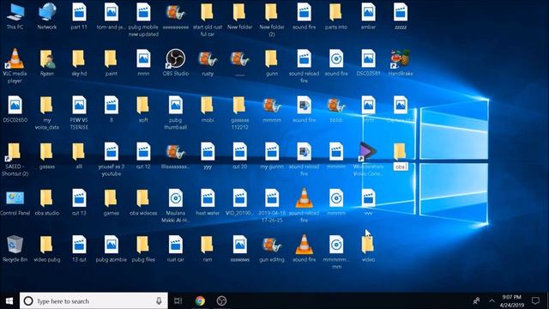This screenshot has width=549, height=309.
Task: Open the This PC desktop icon
Action: pos(15,15)
